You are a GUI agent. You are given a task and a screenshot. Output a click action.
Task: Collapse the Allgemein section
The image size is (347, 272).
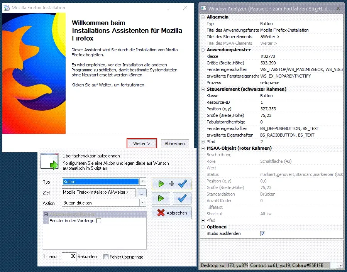coord(203,17)
